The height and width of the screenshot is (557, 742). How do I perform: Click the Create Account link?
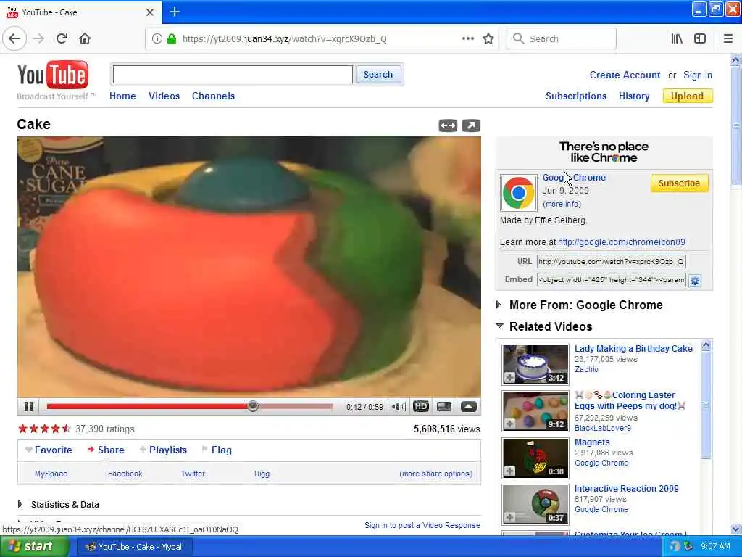625,75
